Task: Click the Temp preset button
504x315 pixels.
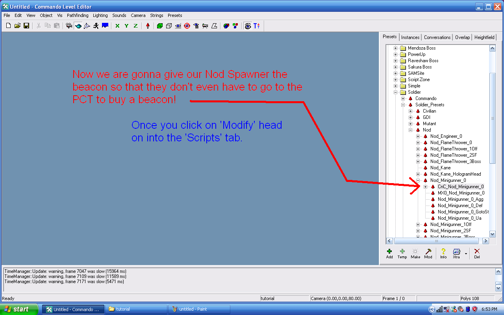Action: point(402,253)
